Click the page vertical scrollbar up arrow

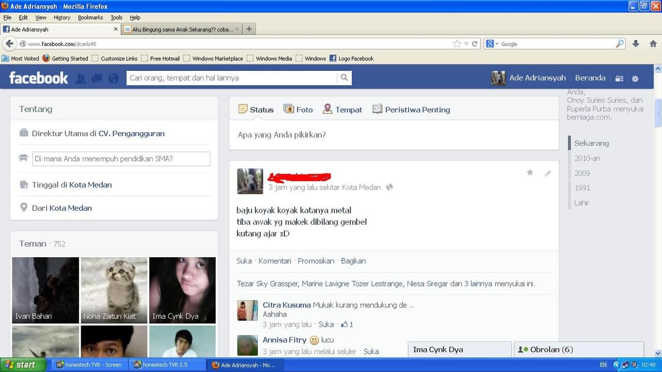coord(658,69)
